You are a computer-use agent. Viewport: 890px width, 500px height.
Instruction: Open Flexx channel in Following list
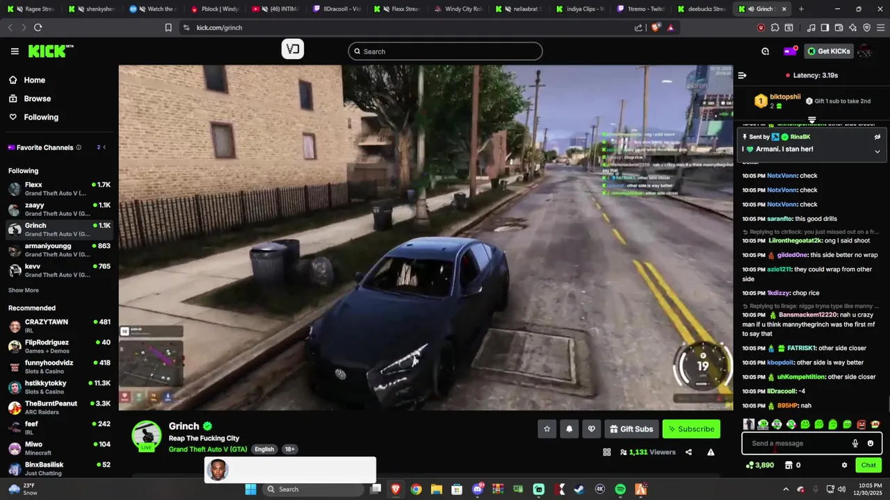pyautogui.click(x=59, y=189)
